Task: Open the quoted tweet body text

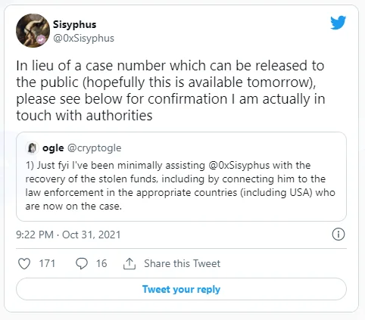Action: (x=180, y=186)
